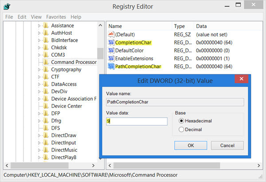Click the DirectMusic folder icon
Viewport: 266px width, 182px height.
point(46,150)
